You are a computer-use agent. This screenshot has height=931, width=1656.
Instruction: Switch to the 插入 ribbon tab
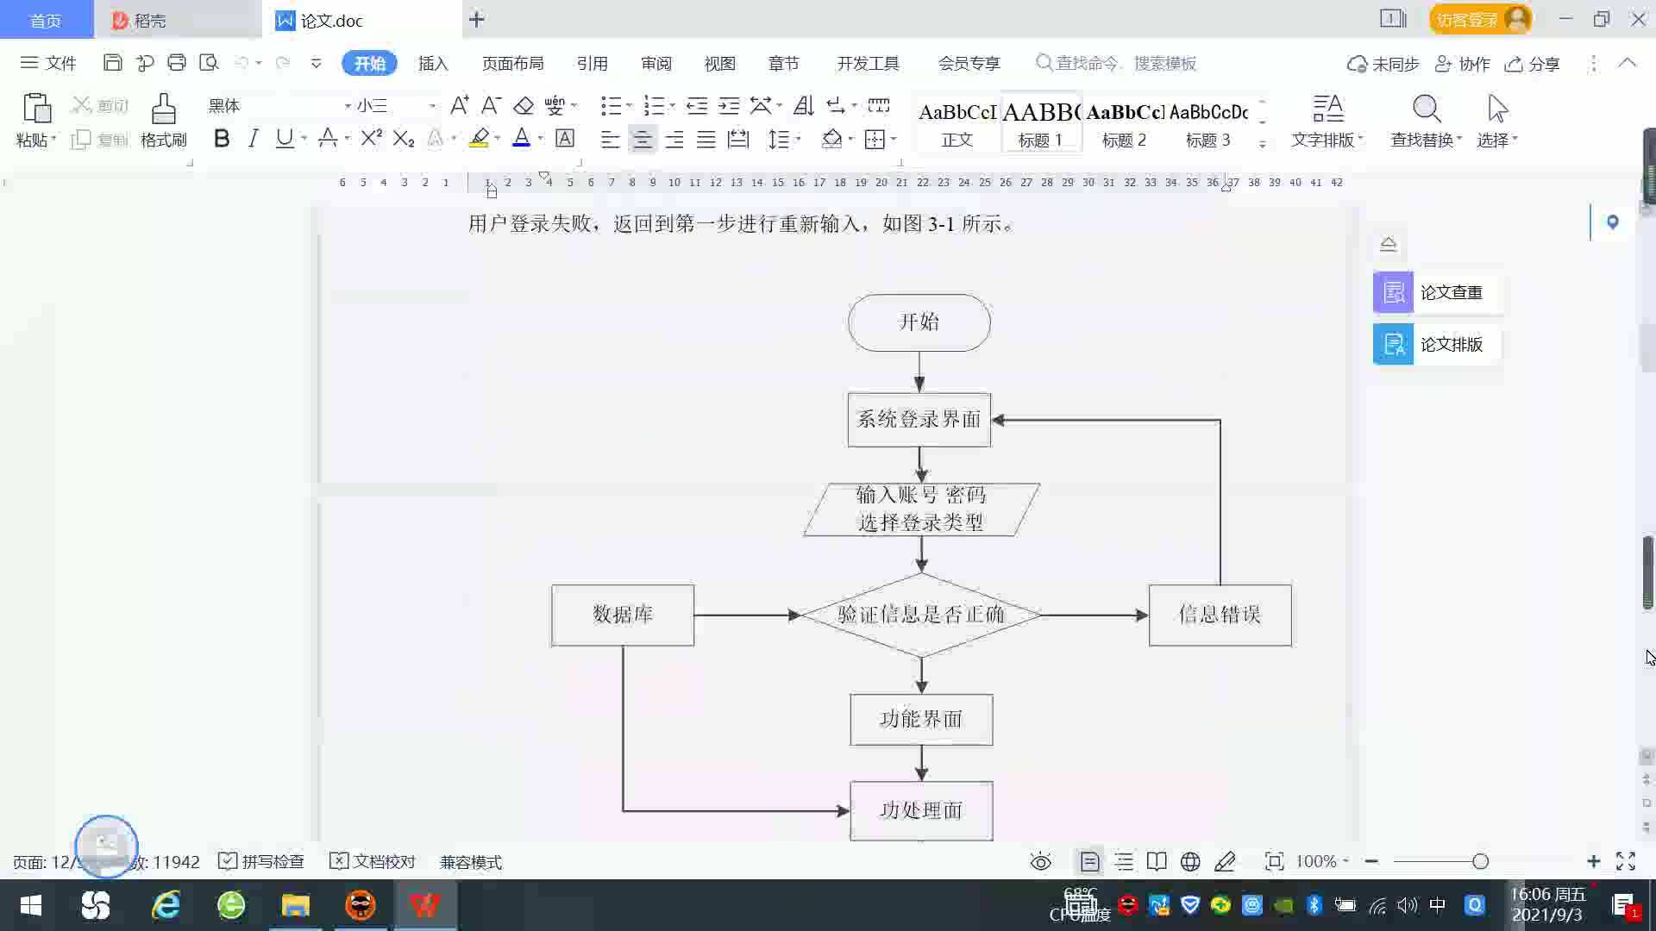(433, 64)
